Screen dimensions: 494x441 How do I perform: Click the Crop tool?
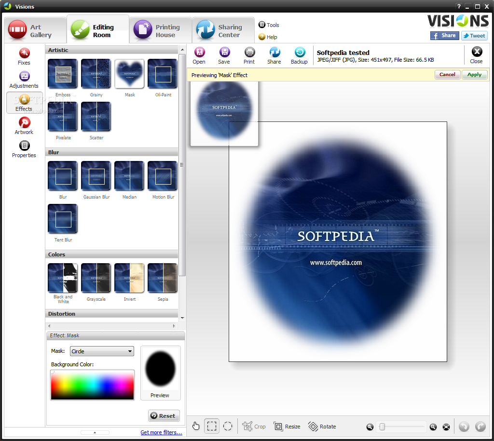[254, 427]
